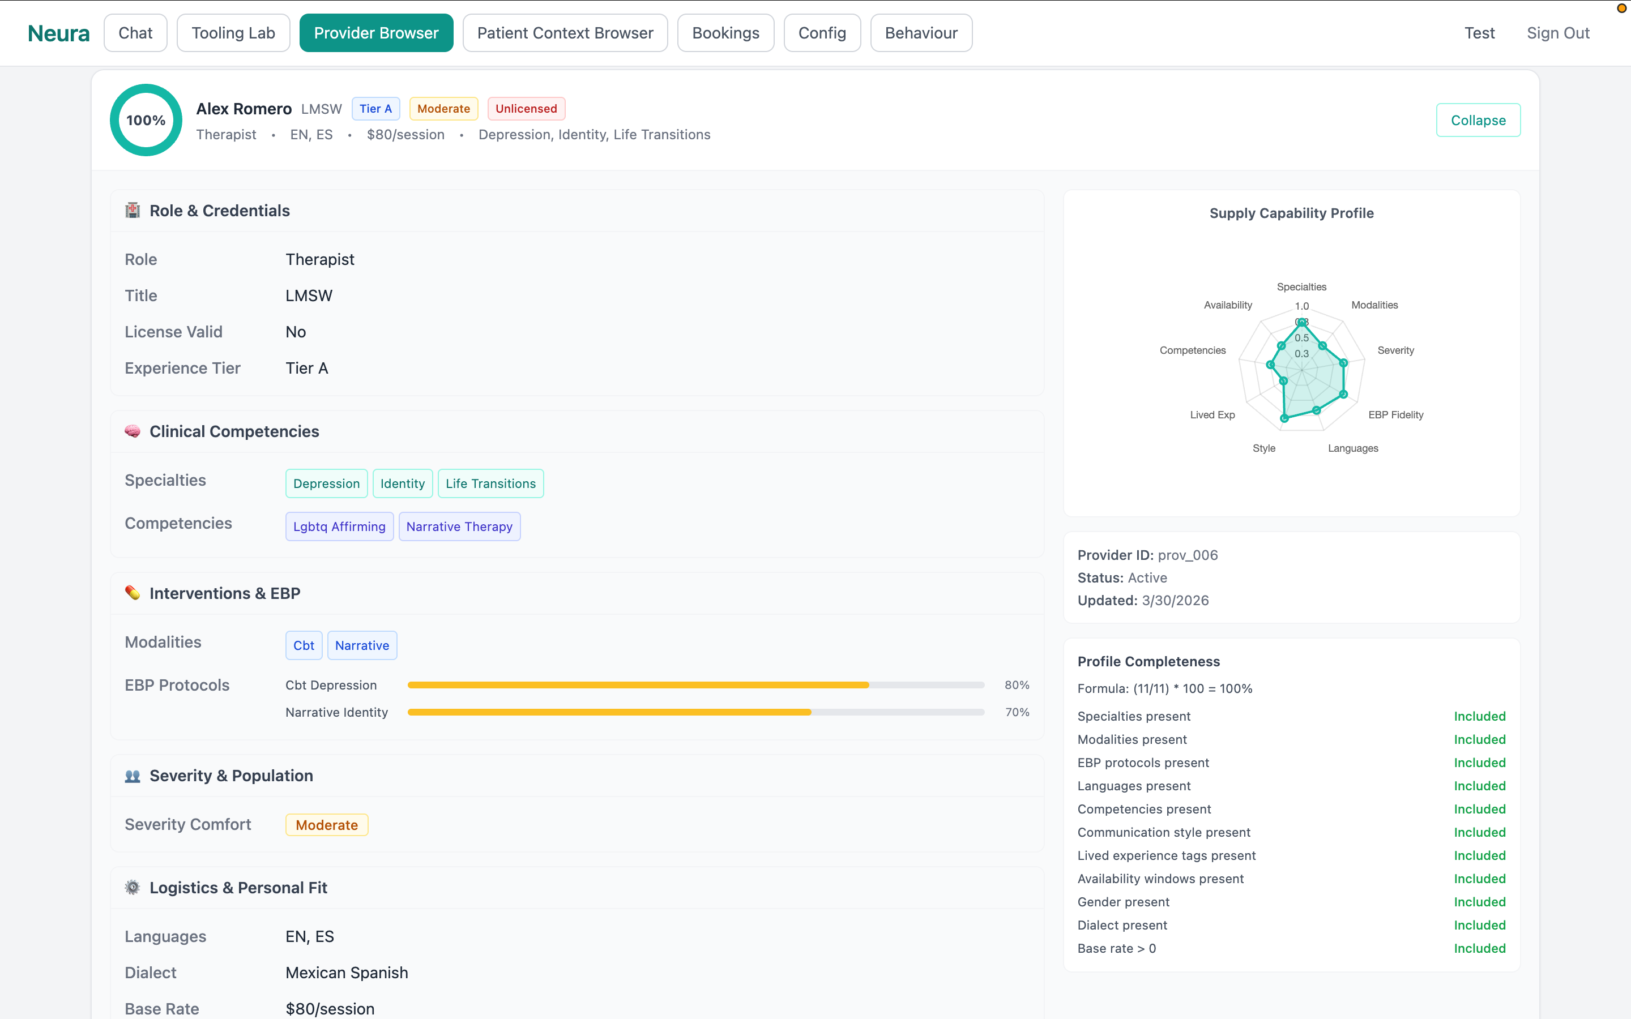Click the Tier A badge to expand details
The image size is (1631, 1019).
(375, 109)
